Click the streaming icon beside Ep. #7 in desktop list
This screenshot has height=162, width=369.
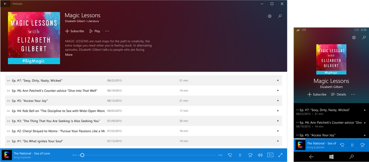click(x=9, y=81)
